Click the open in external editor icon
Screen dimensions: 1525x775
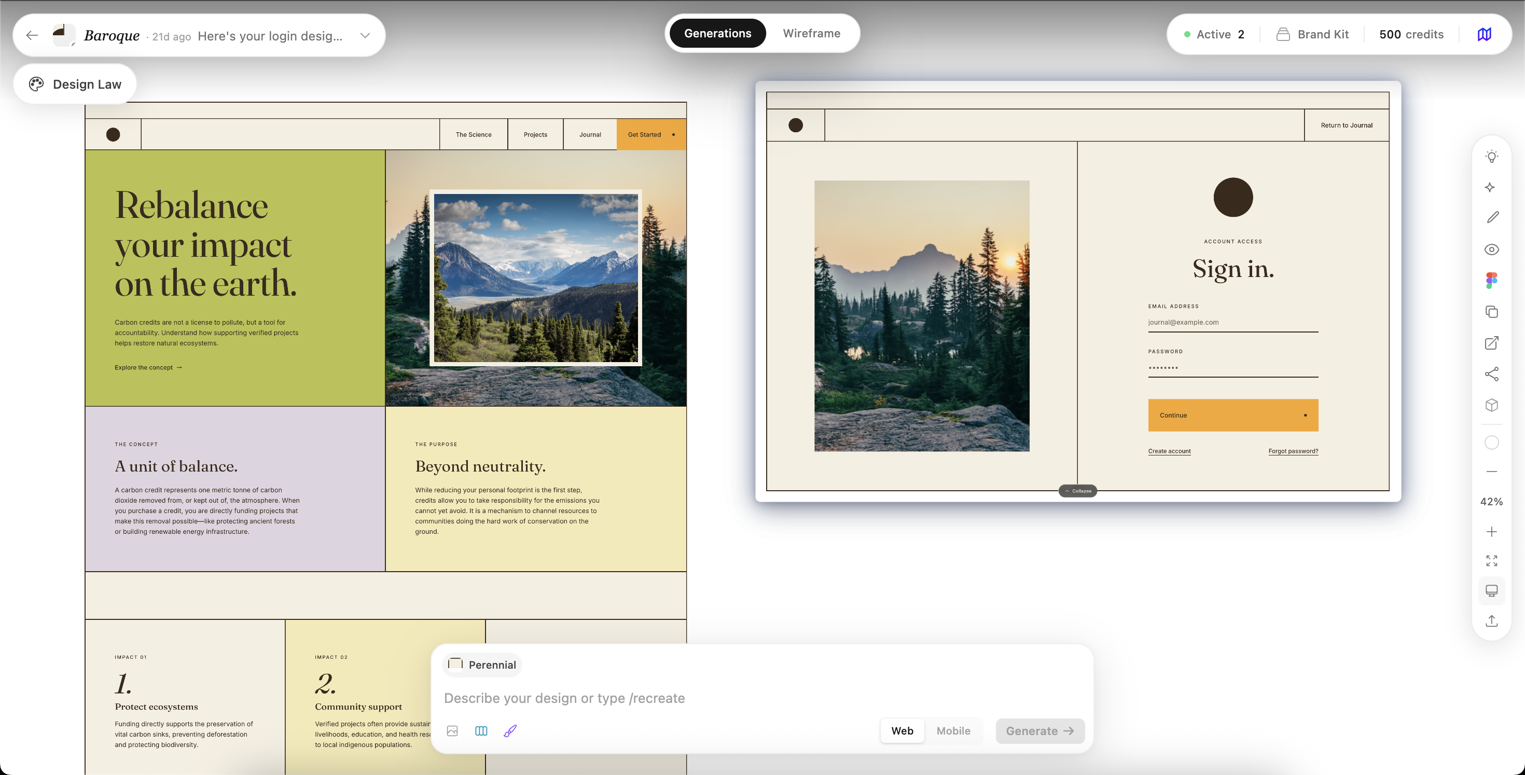1491,343
